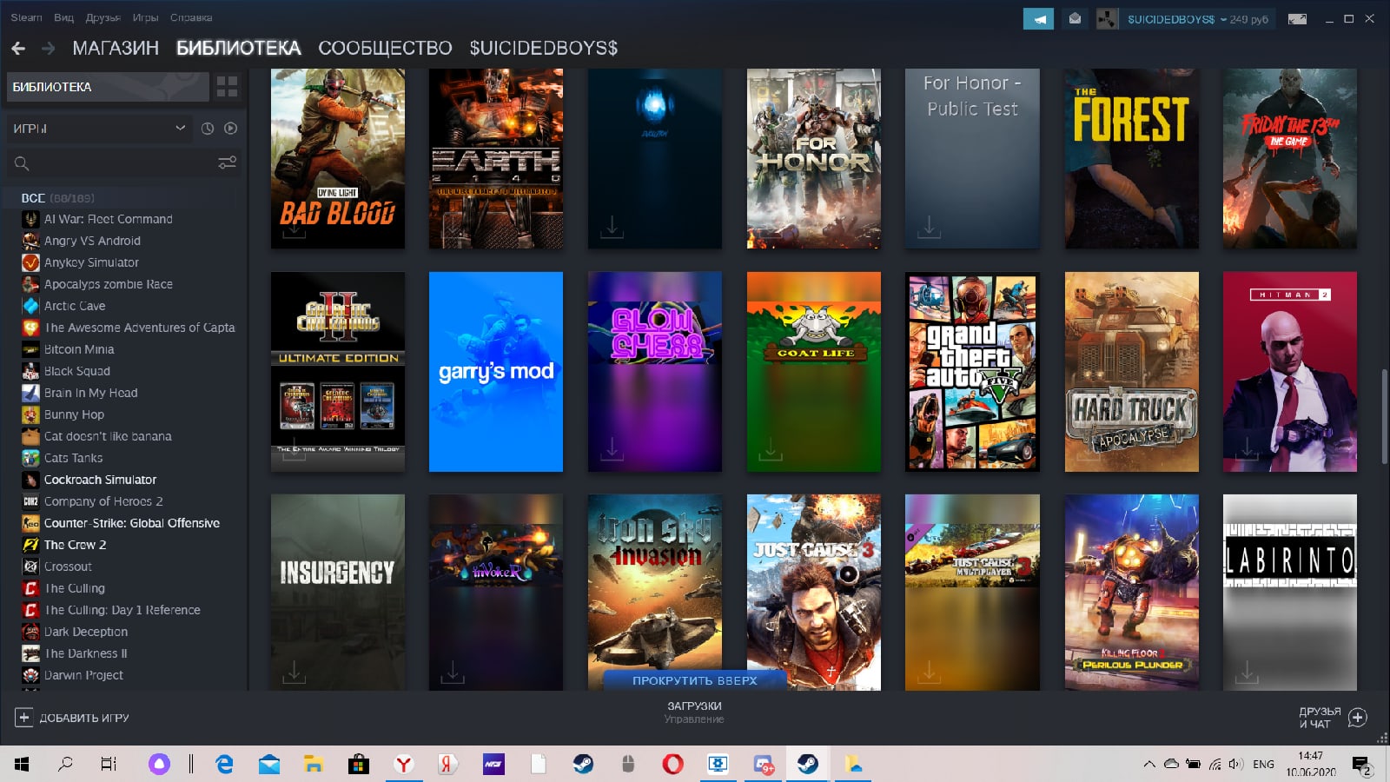Open garry's mod game cover

click(496, 372)
